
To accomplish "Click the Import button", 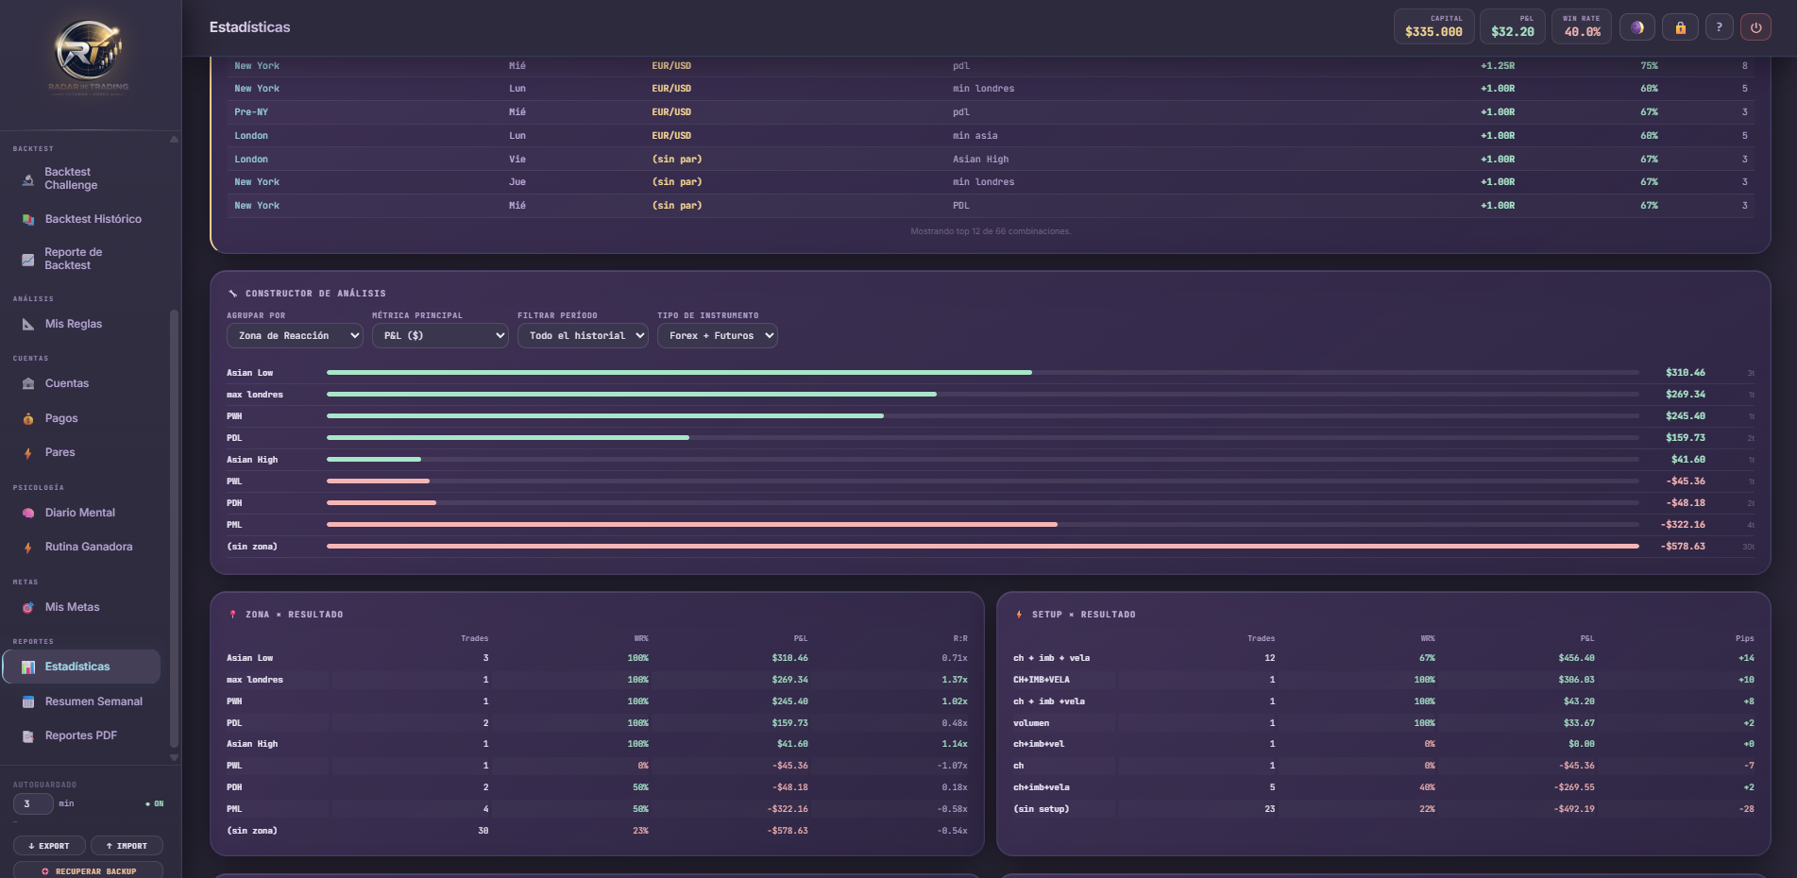I will tap(127, 846).
